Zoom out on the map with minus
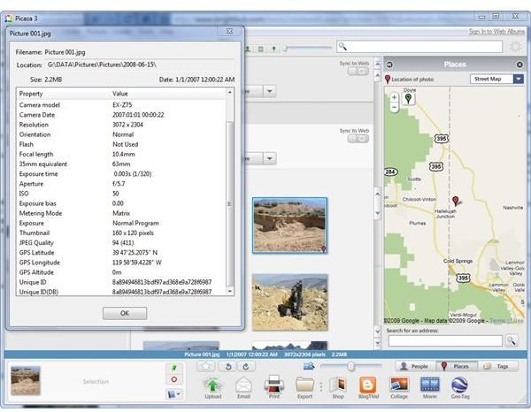The width and height of the screenshot is (531, 412). [x=394, y=107]
